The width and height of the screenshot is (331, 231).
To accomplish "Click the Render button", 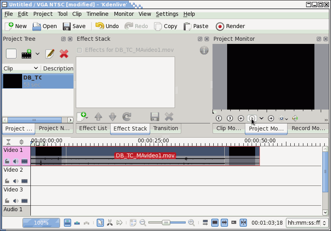I will click(x=230, y=26).
